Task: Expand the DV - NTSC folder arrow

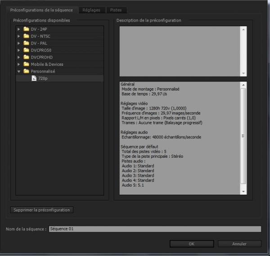Action: [18, 36]
